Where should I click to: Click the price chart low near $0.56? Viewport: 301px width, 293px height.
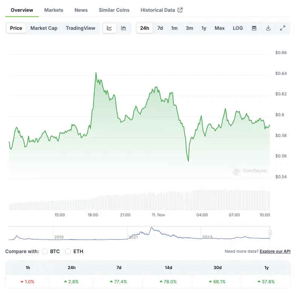click(x=189, y=161)
